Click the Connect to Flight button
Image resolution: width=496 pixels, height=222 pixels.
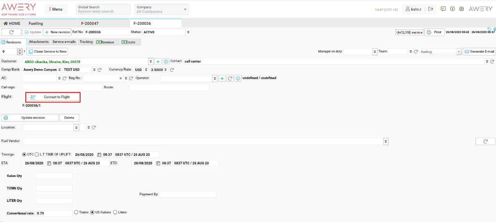click(x=53, y=97)
